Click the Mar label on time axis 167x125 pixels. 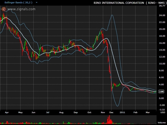148,112
